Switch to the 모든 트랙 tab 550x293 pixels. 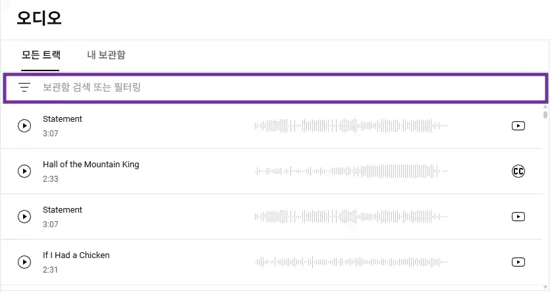(x=40, y=55)
